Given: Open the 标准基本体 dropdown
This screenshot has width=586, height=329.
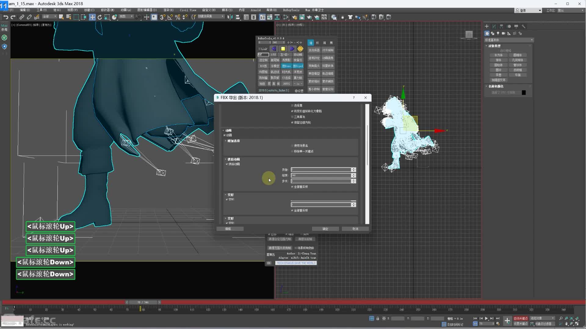Looking at the screenshot, I should pyautogui.click(x=509, y=40).
